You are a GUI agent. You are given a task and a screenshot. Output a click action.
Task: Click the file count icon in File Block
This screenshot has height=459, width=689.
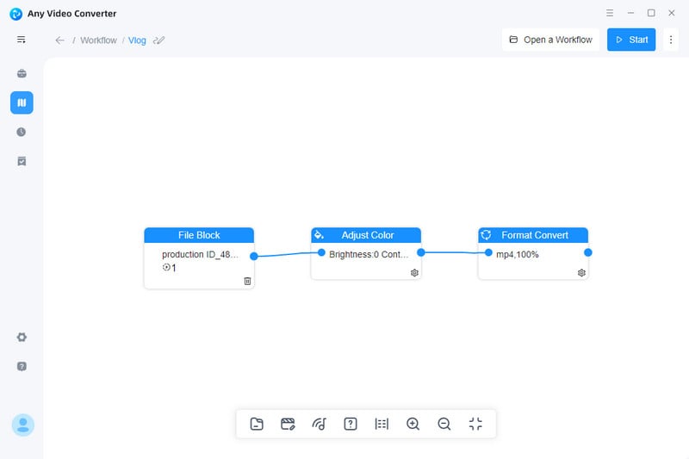pos(166,267)
